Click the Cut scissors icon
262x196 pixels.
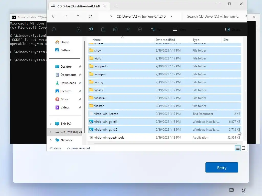tap(79, 30)
